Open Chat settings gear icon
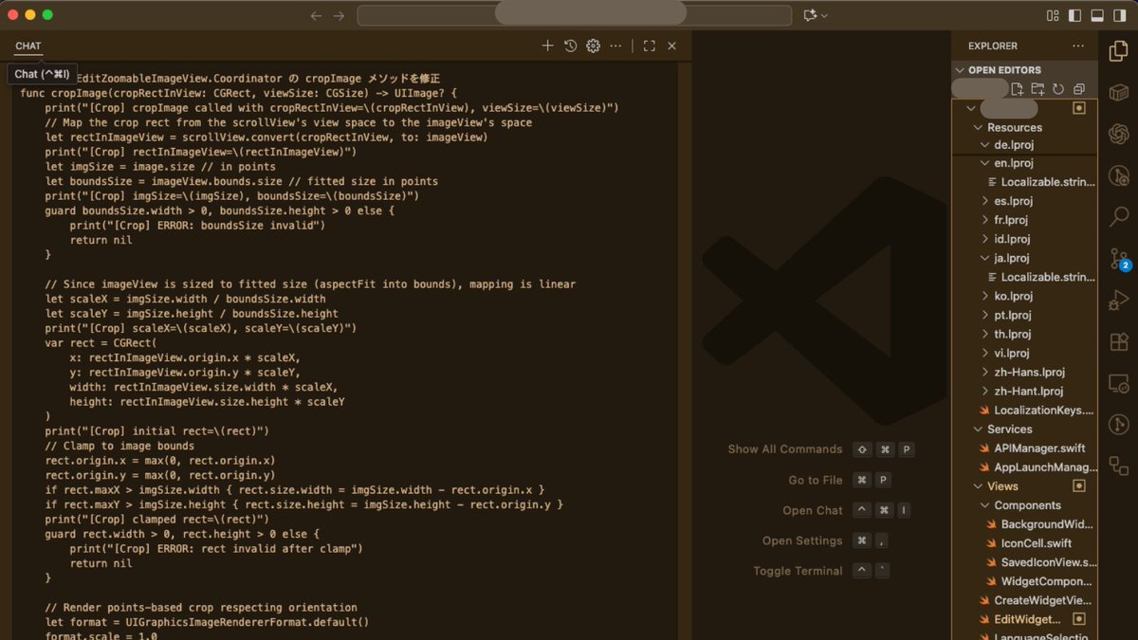This screenshot has height=640, width=1138. (x=593, y=46)
